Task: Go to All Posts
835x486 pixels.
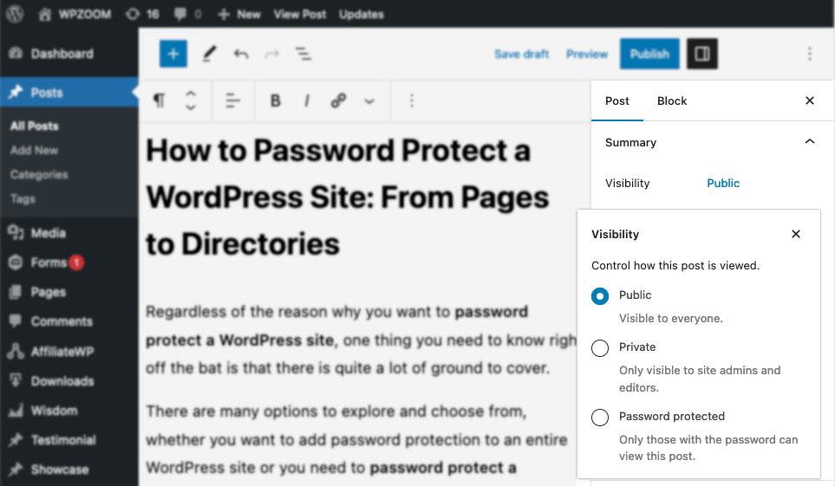Action: 35,126
